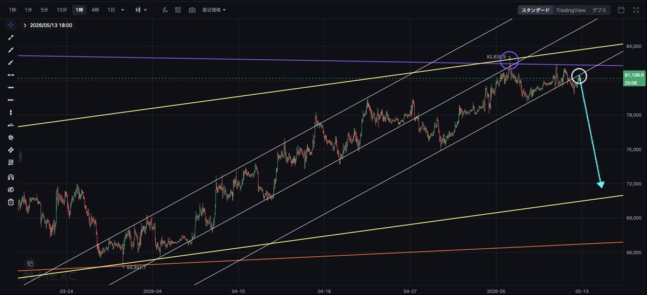Image resolution: width=647 pixels, height=295 pixels.
Task: Switch to デプス depth chart
Action: (x=599, y=10)
